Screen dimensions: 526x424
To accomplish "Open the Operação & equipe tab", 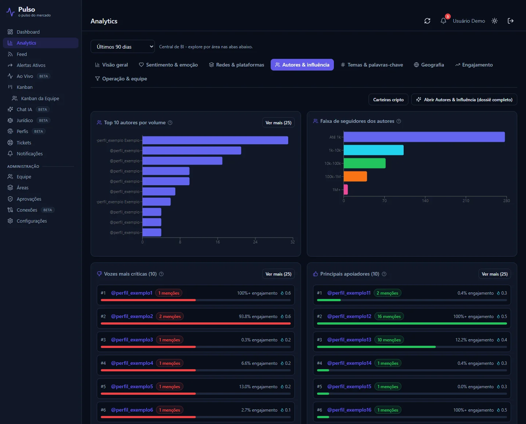I will point(121,79).
